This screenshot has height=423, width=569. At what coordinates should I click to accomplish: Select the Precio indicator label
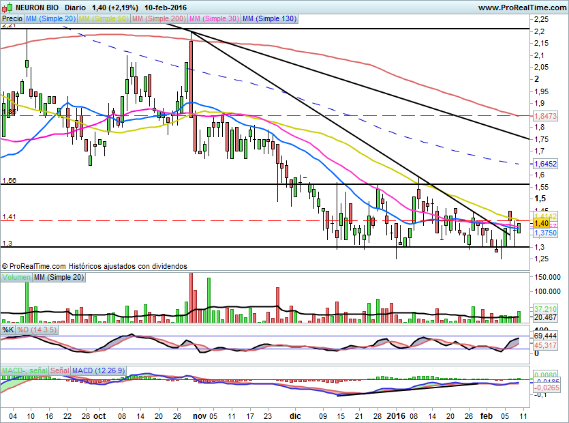(12, 19)
